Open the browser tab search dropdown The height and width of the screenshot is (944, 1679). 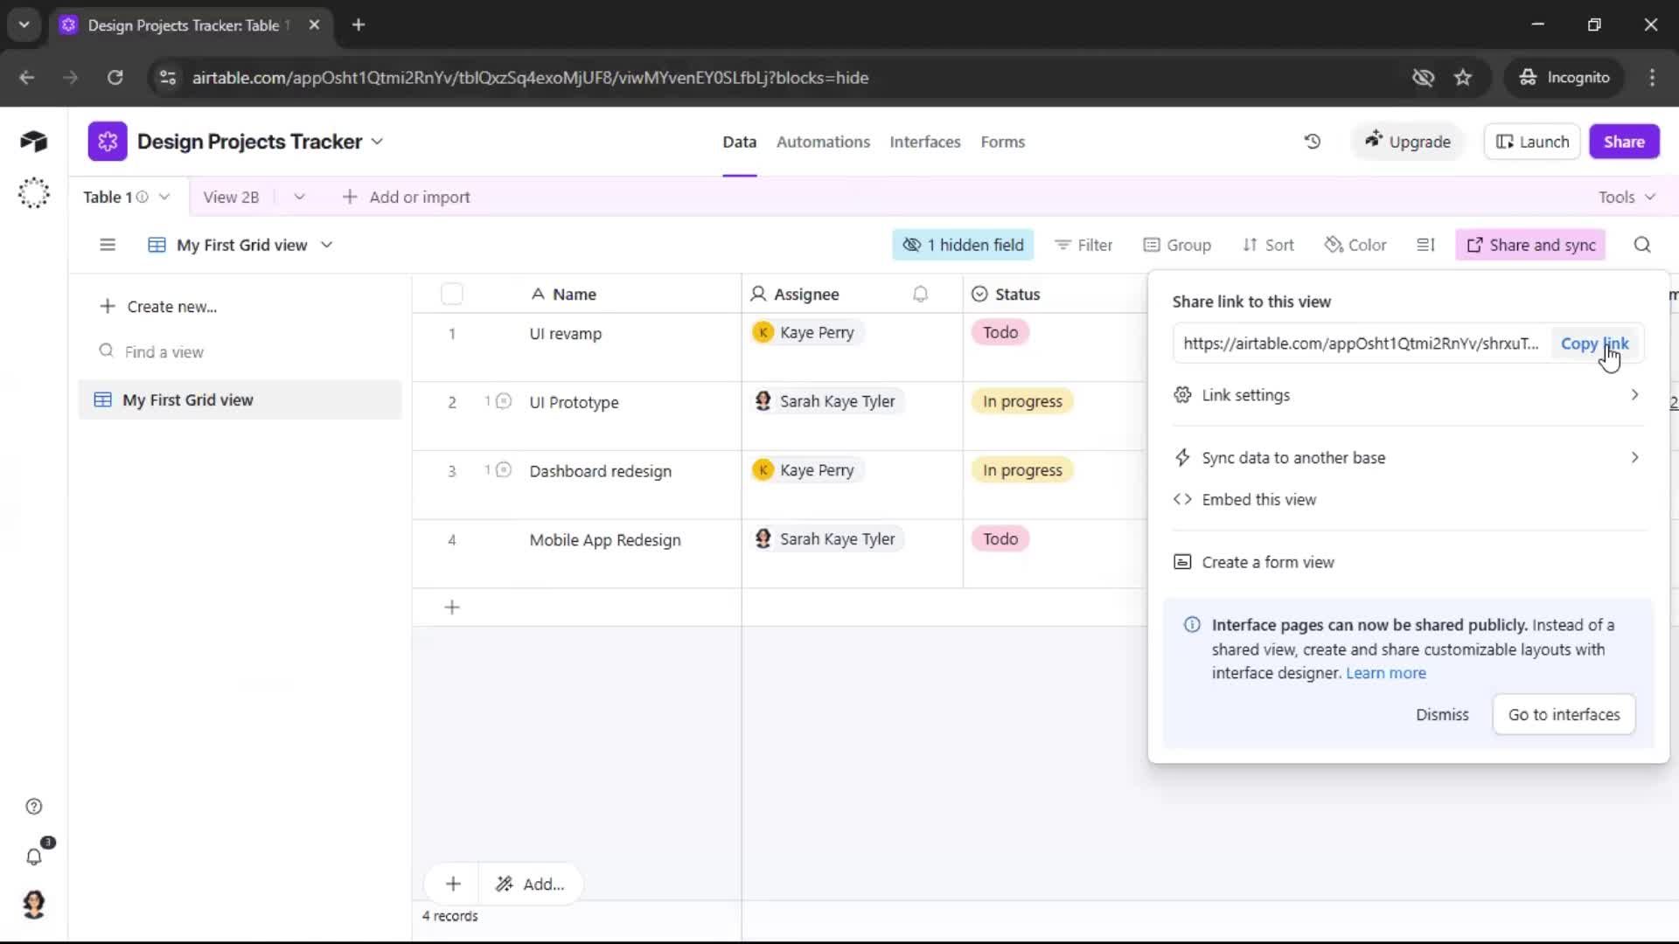coord(24,24)
